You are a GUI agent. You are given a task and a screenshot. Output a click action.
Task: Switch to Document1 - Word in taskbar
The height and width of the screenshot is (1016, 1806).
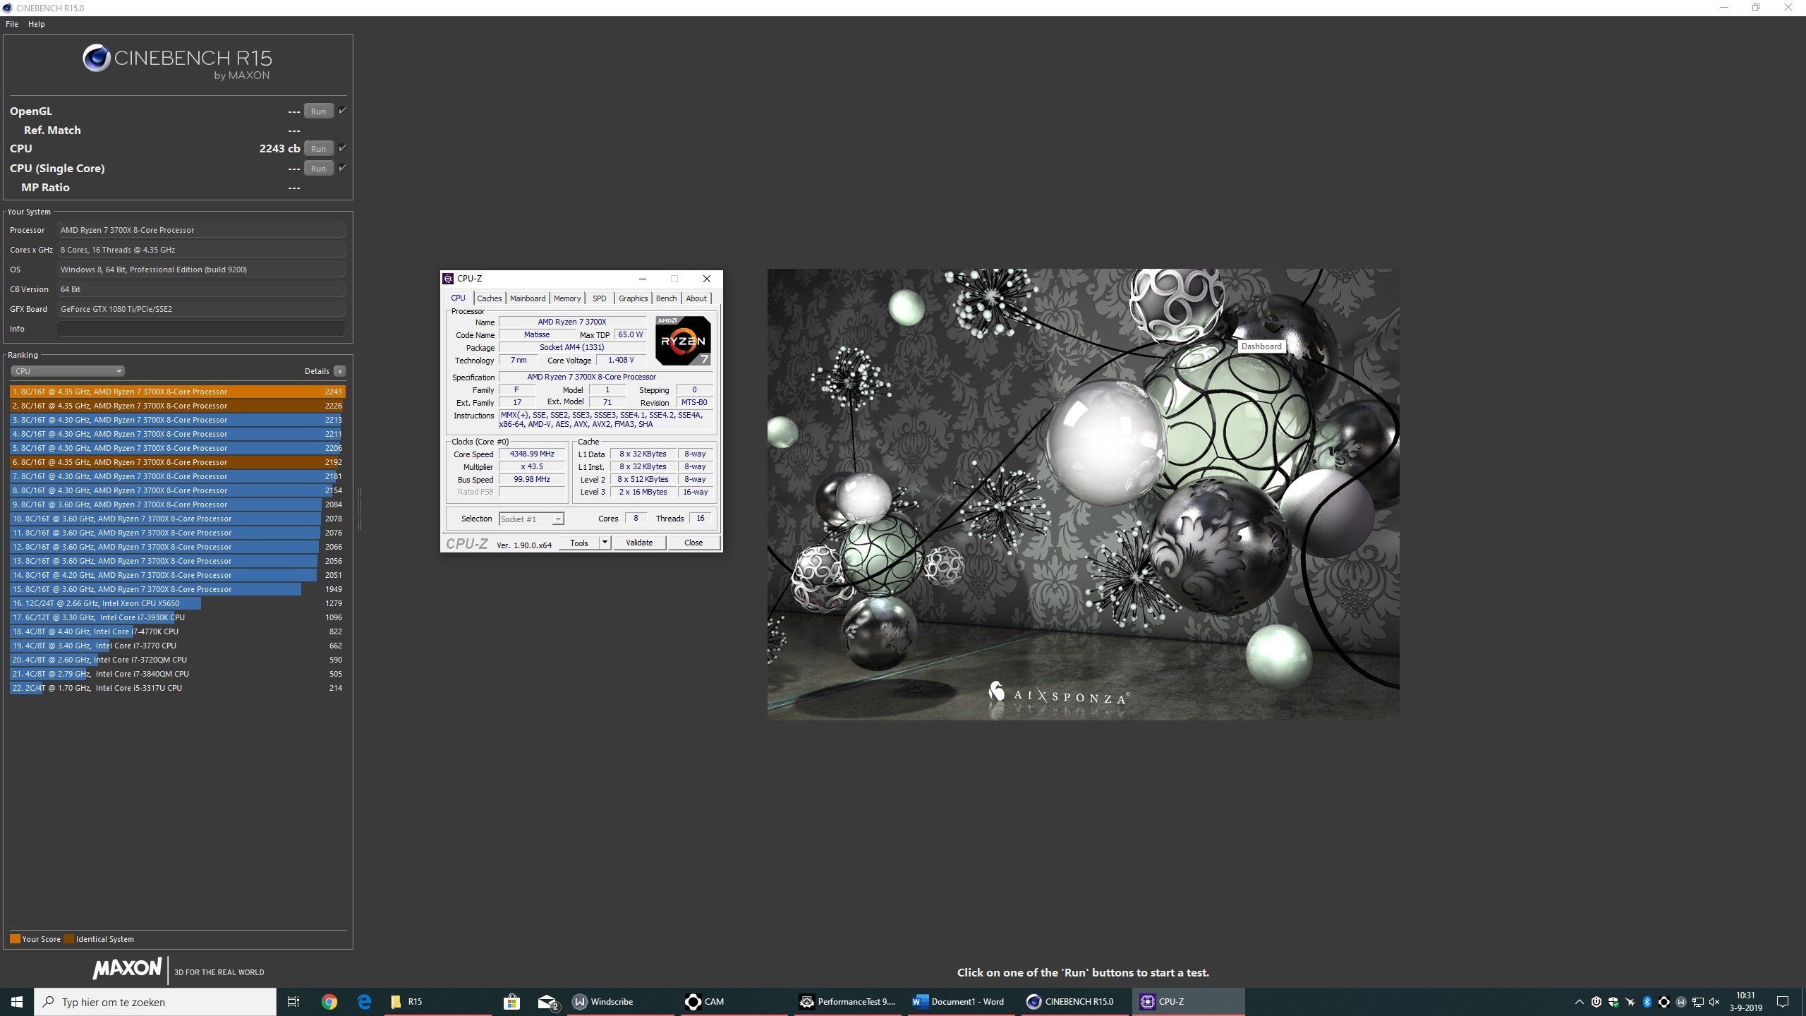coord(961,1002)
